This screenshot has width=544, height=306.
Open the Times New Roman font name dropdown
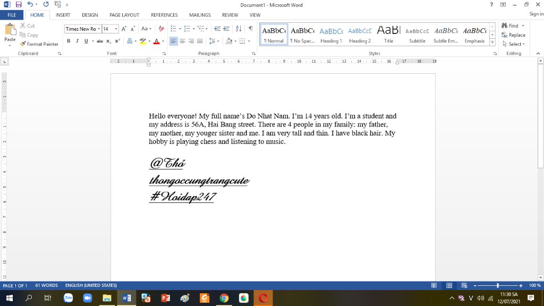click(99, 29)
